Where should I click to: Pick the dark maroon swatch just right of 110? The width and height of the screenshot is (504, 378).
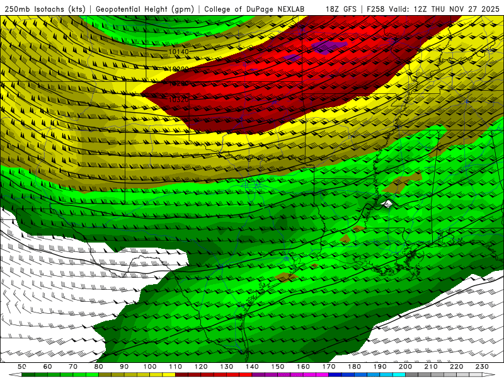tap(182, 375)
